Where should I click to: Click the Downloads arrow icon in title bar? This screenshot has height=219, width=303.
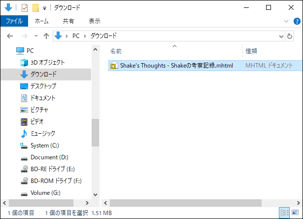click(x=8, y=7)
